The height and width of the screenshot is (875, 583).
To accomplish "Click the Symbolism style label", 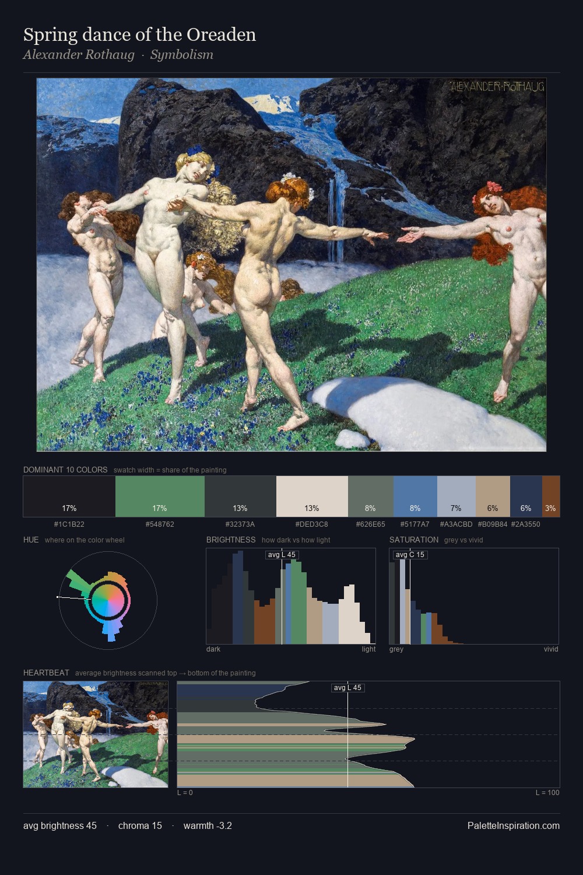I will [182, 55].
